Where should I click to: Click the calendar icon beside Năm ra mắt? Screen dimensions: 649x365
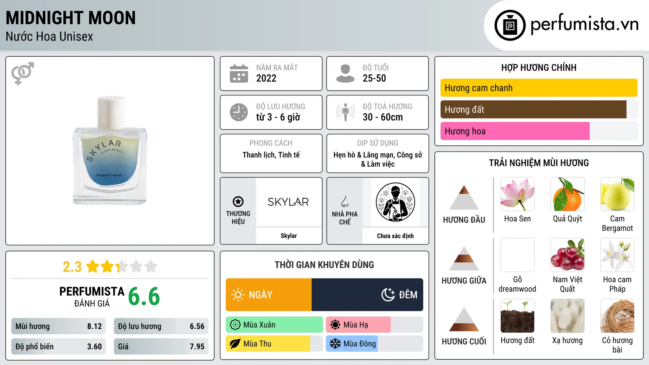(x=239, y=74)
